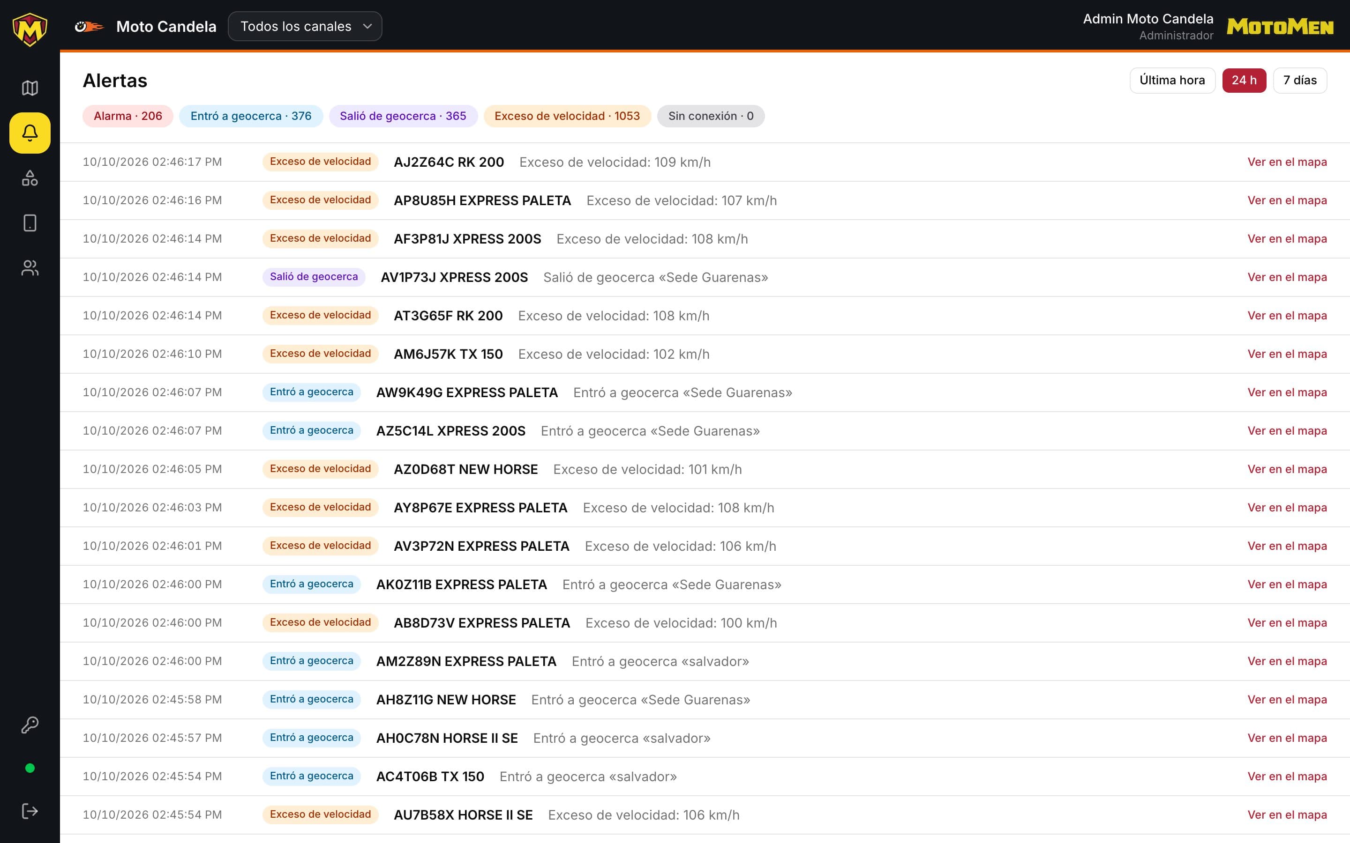View AW9K49G EXPRESS PALETA on map
This screenshot has width=1350, height=843.
coord(1287,392)
